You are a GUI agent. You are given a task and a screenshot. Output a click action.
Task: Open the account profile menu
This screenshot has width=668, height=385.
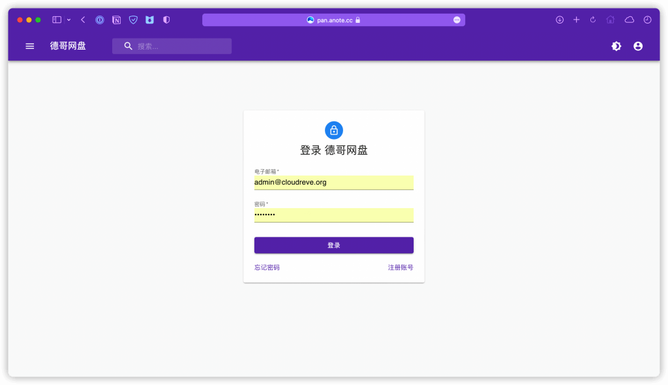[x=637, y=46]
